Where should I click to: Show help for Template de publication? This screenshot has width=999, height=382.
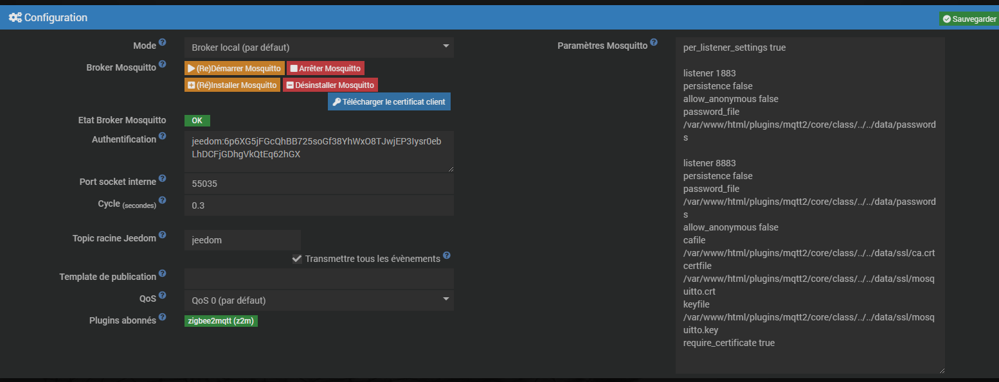click(x=163, y=273)
